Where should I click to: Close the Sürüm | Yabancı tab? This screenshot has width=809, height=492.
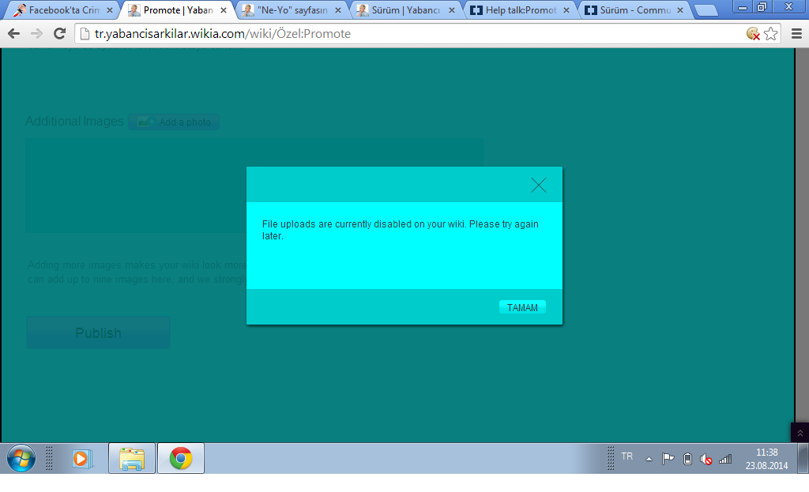[x=451, y=10]
